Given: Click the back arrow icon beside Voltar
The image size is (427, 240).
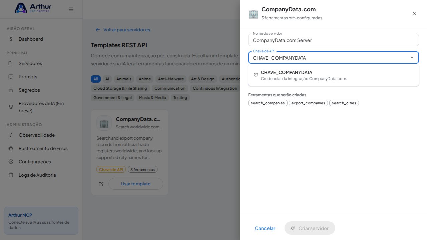Looking at the screenshot, I should (98, 30).
